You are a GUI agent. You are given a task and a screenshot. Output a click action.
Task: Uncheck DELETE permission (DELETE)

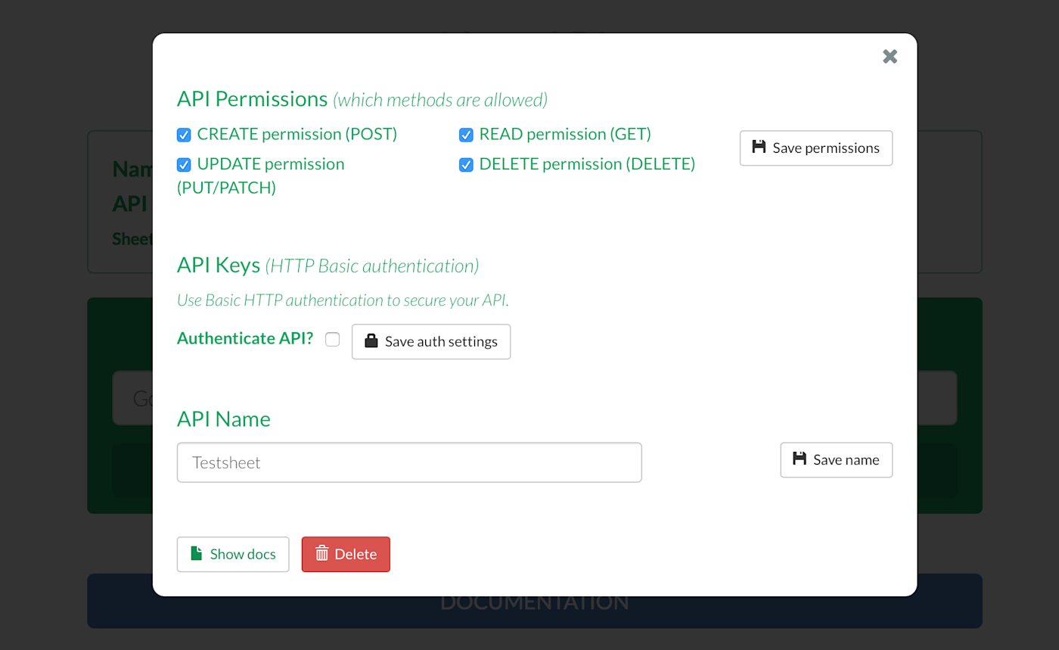pos(466,164)
